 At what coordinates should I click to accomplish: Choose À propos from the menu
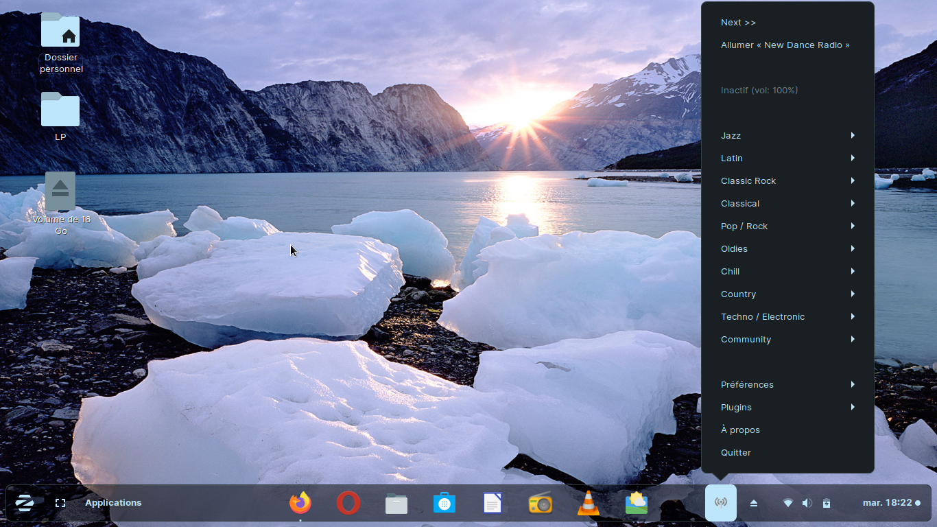[x=740, y=430]
